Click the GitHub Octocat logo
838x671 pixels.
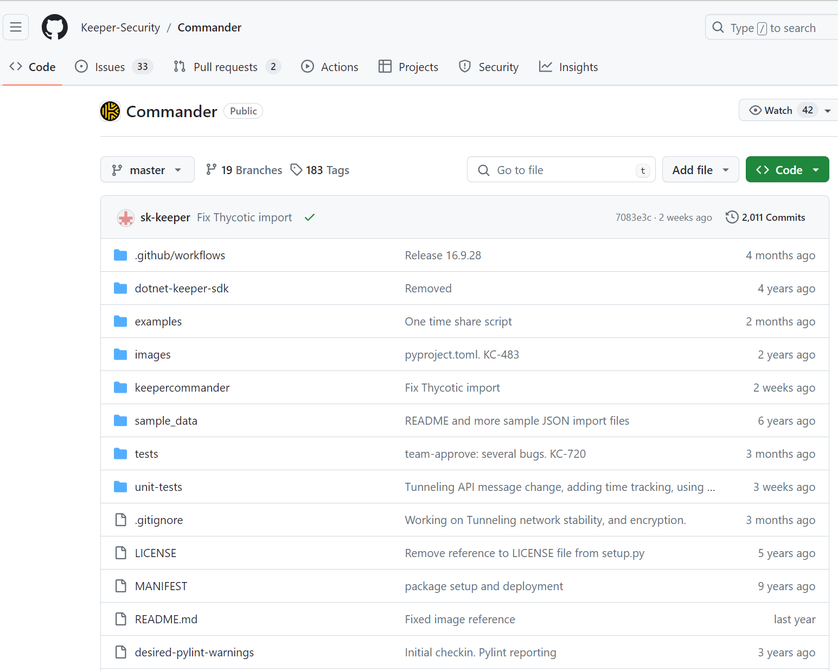click(55, 28)
